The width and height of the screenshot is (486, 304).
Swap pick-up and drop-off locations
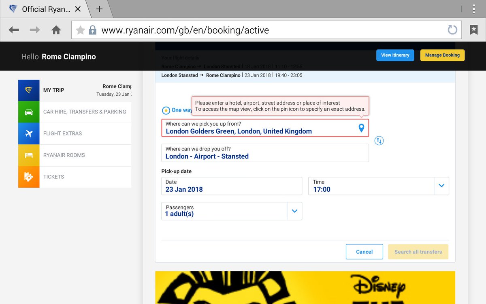(379, 141)
